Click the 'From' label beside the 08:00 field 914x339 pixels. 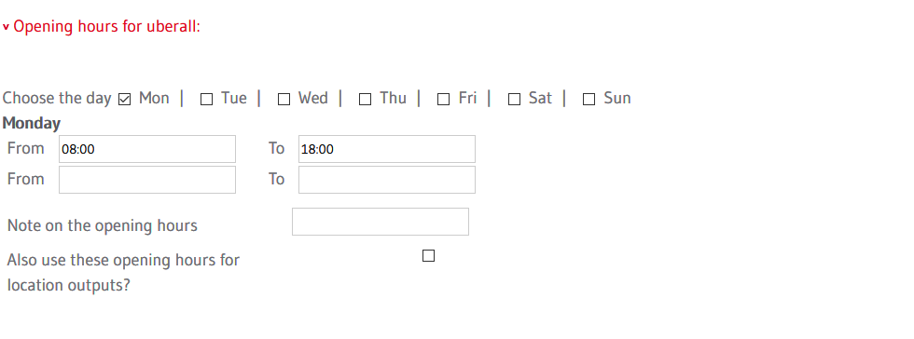(26, 148)
